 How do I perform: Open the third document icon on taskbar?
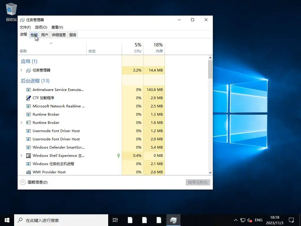[x=159, y=220]
